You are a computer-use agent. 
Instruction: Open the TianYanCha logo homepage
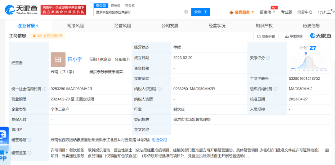pos(21,10)
